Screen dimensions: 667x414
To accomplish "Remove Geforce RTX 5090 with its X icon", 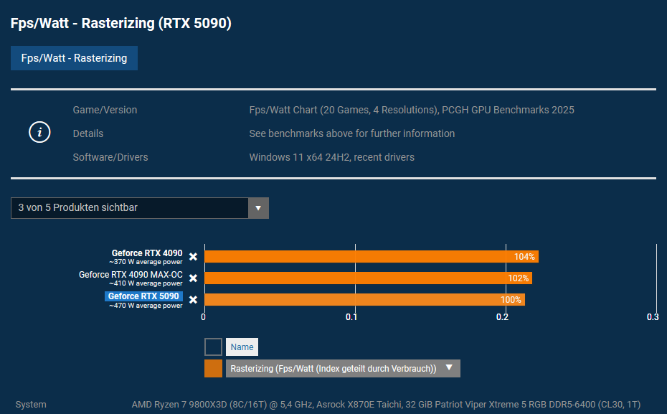I will [193, 299].
